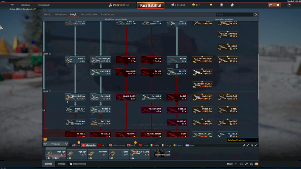Select the Me 410 B-6/R3 aircraft
Image resolution: width=301 pixels, height=169 pixels.
pyautogui.click(x=126, y=97)
